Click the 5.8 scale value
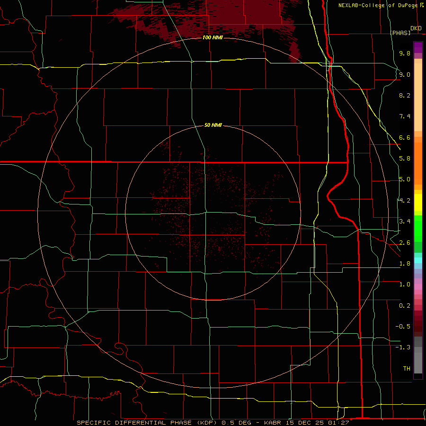 tap(405, 159)
